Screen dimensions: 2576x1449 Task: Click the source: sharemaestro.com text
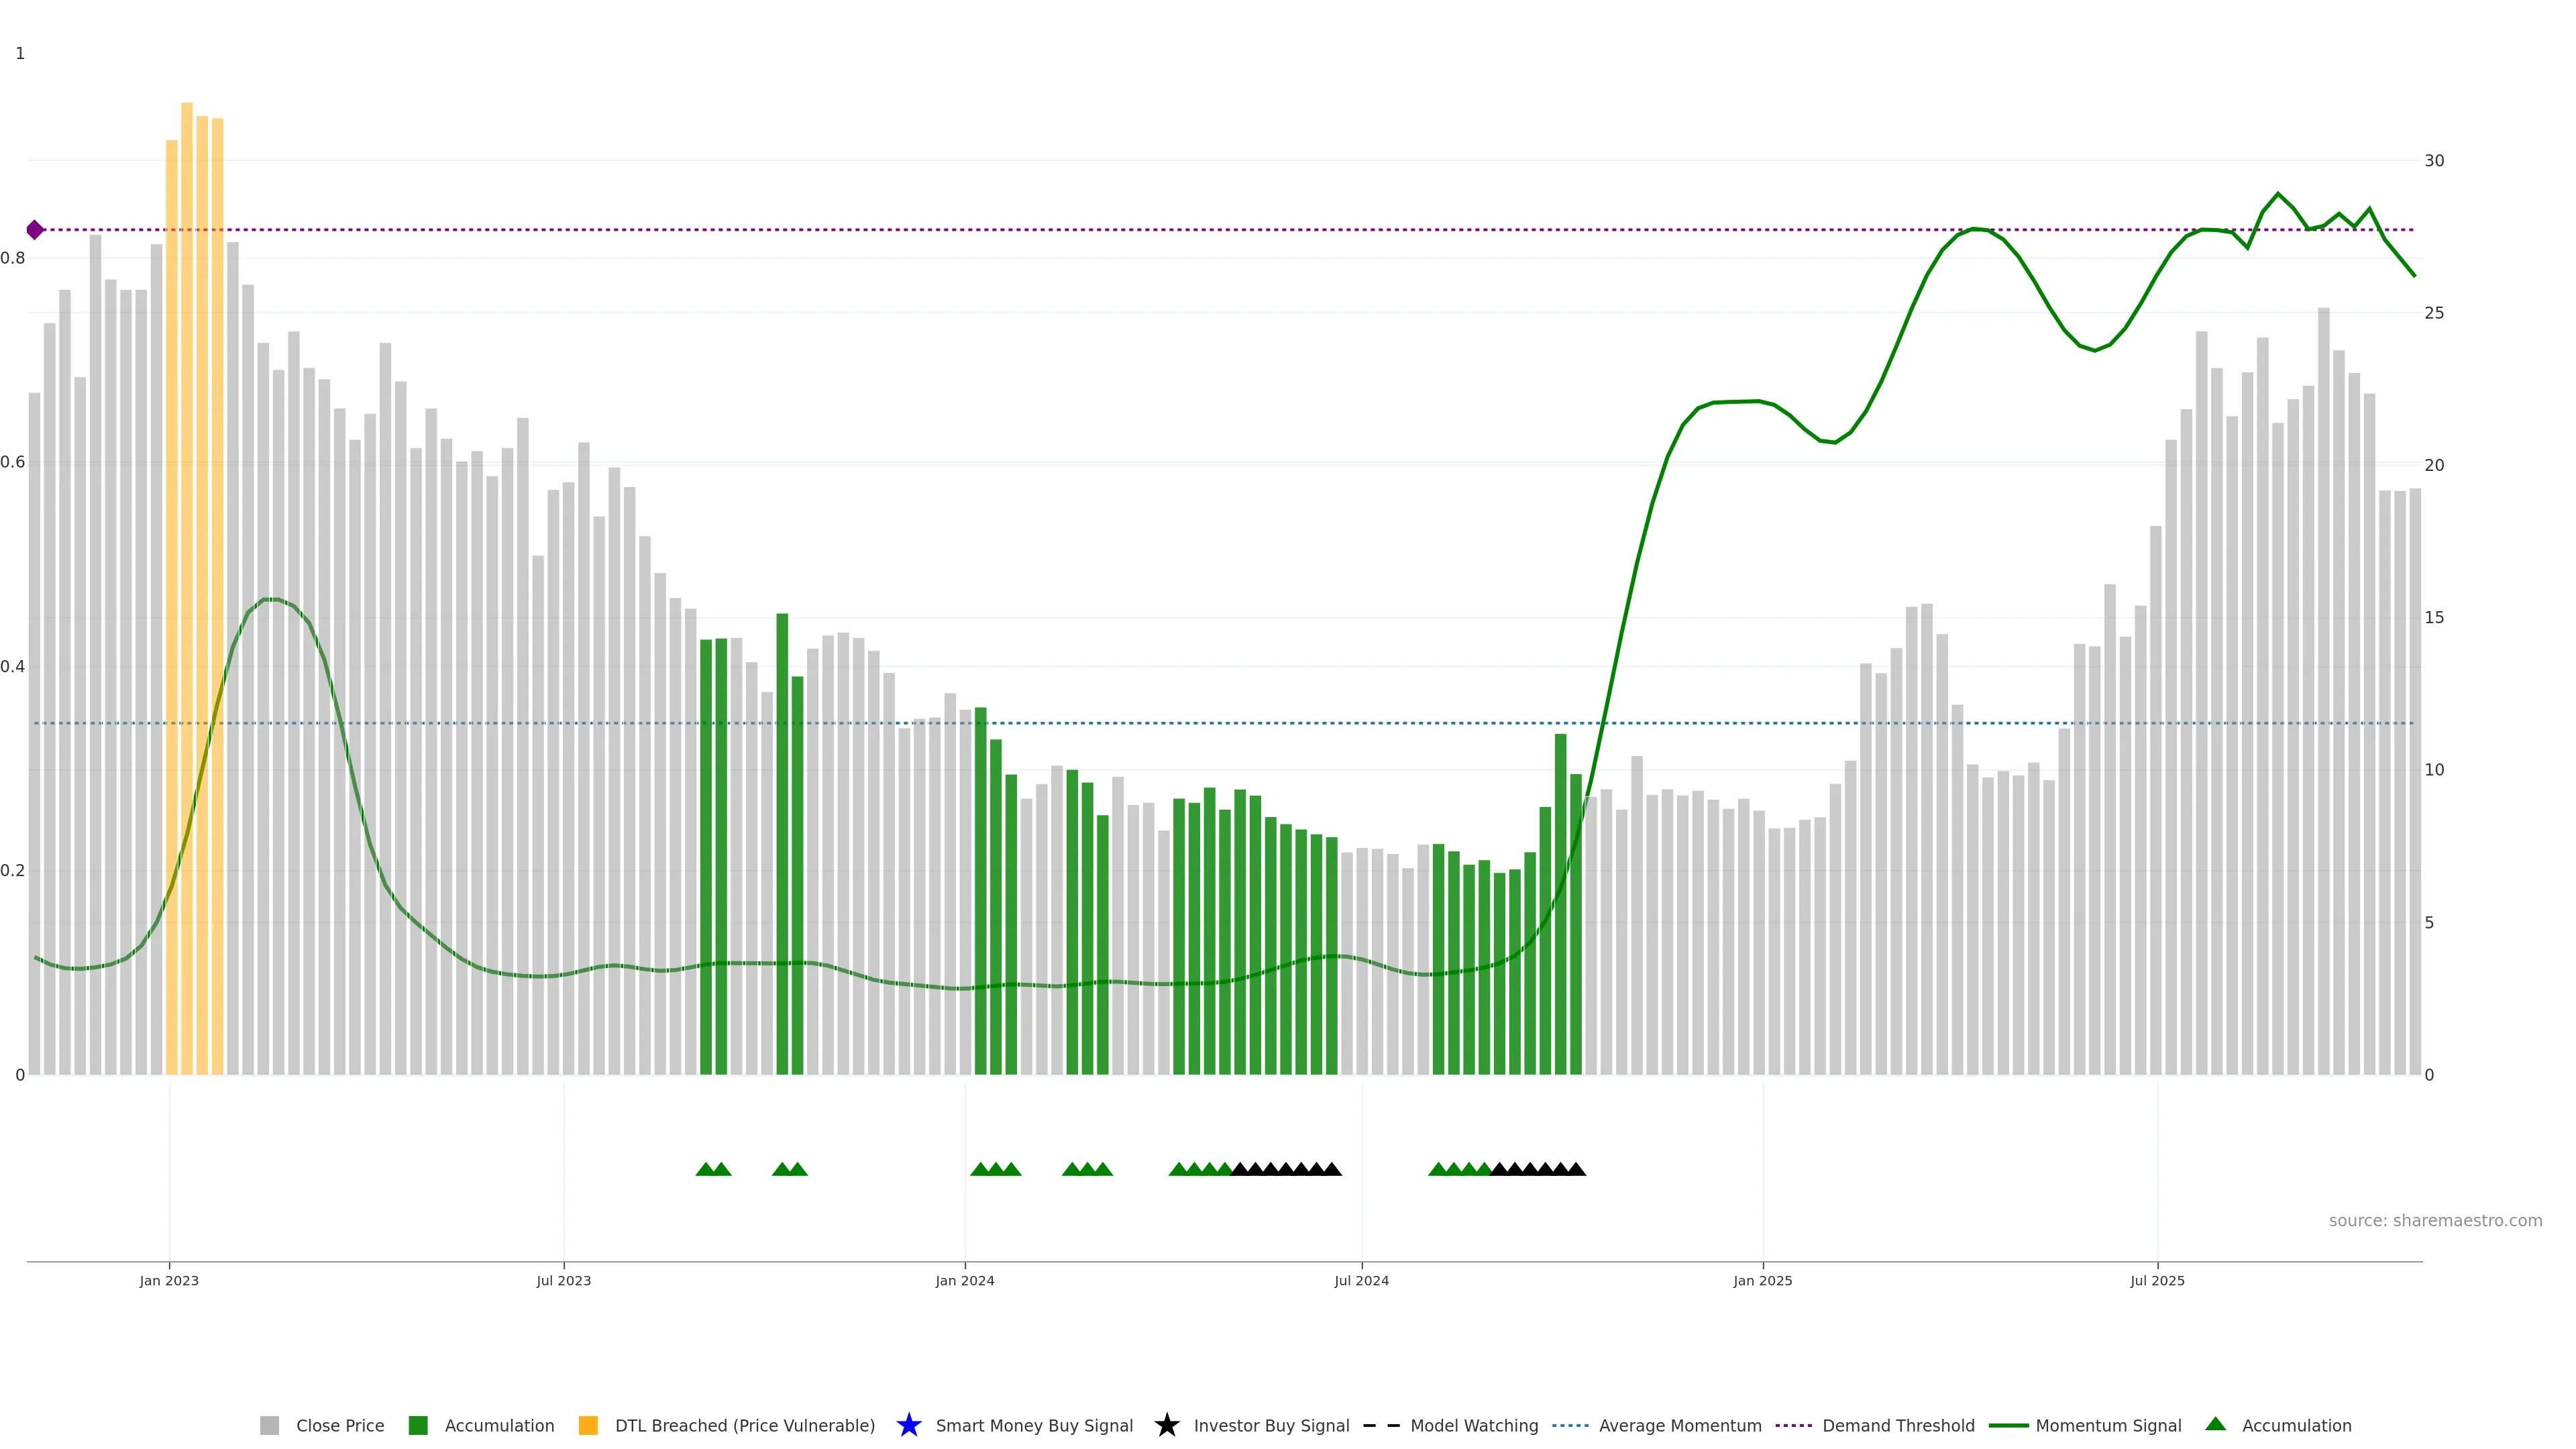click(x=2435, y=1221)
